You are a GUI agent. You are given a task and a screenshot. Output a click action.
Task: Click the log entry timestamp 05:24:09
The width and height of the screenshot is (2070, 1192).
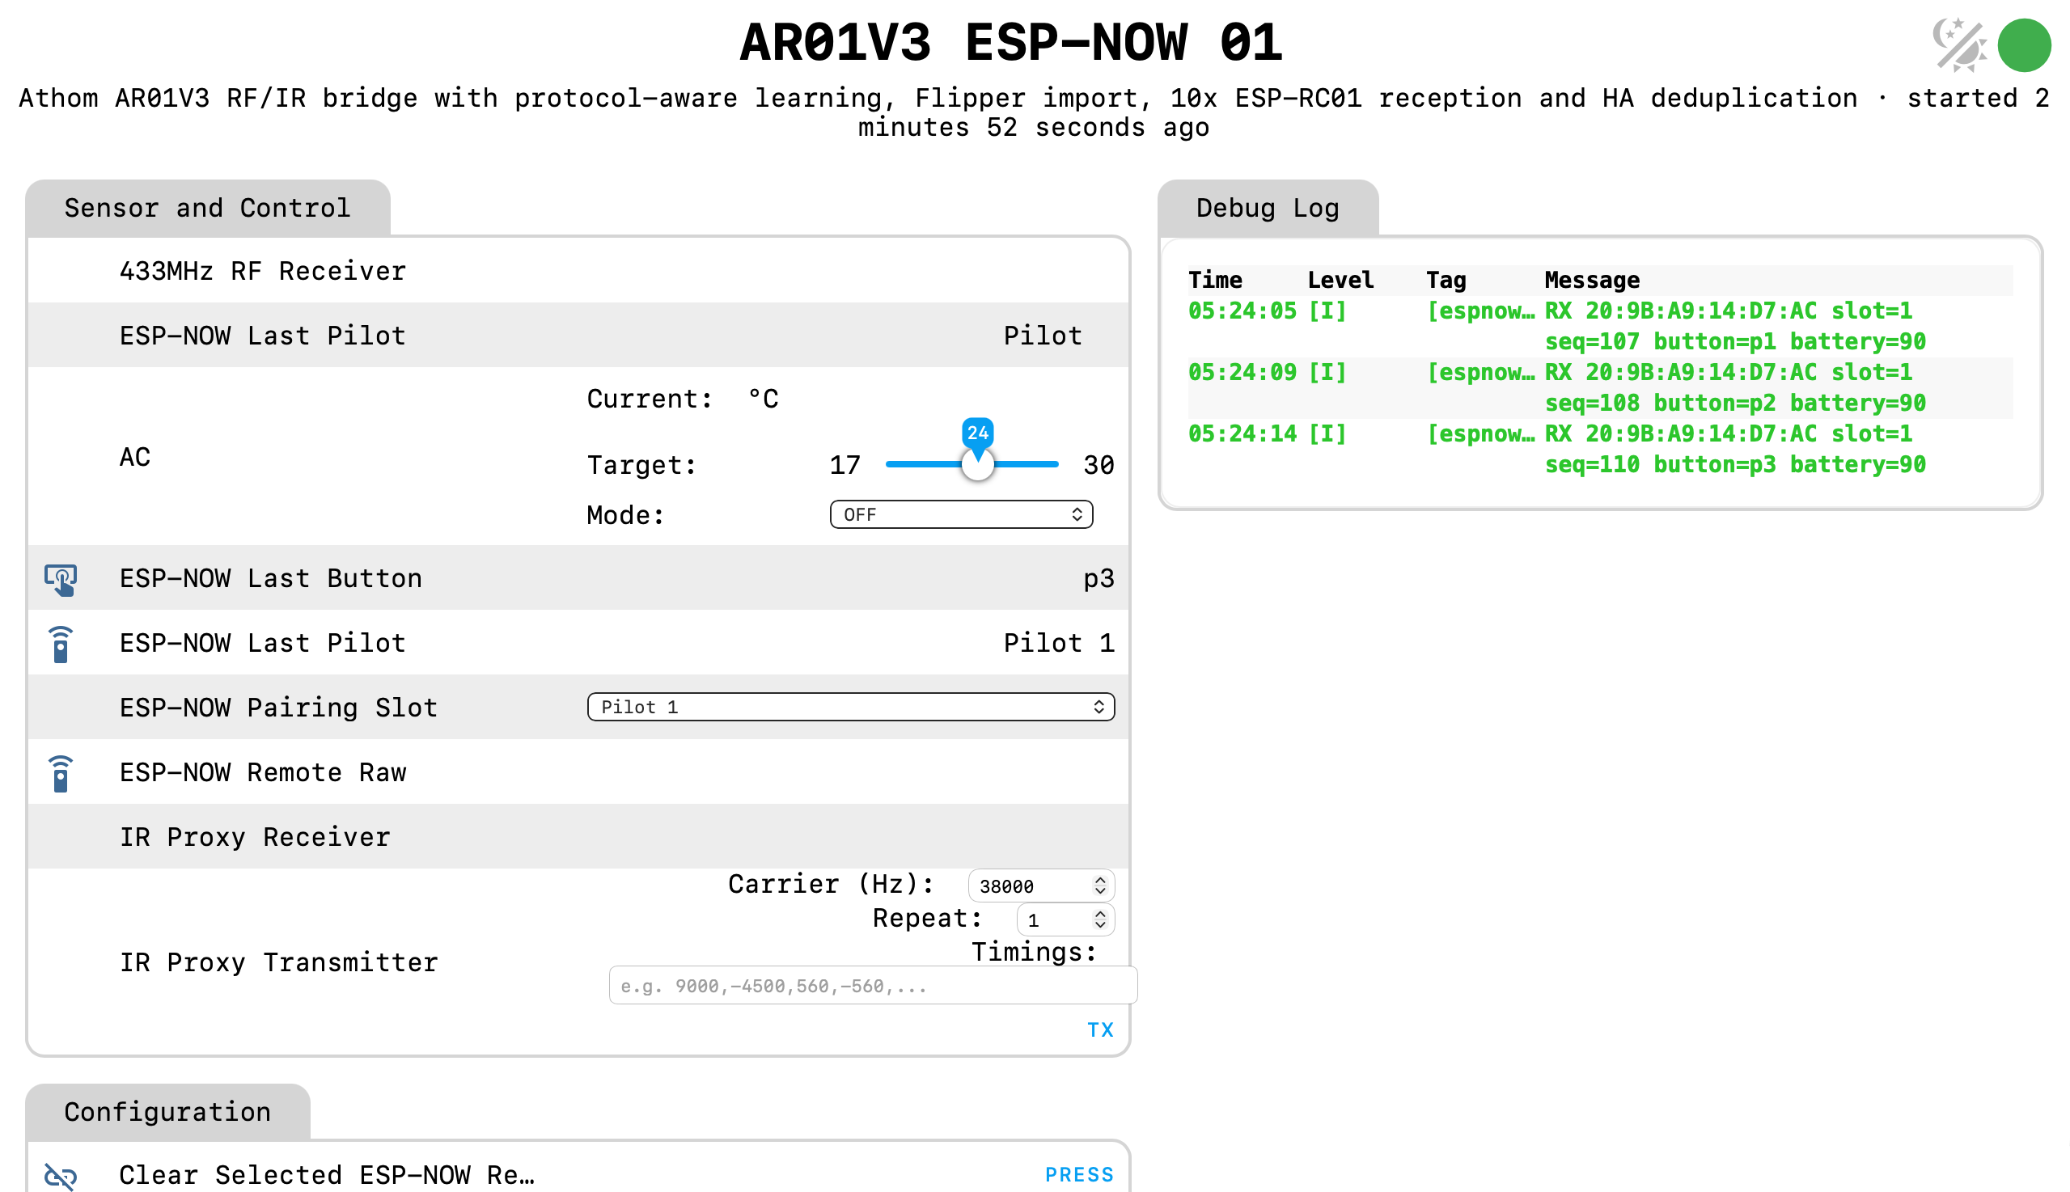[1242, 373]
